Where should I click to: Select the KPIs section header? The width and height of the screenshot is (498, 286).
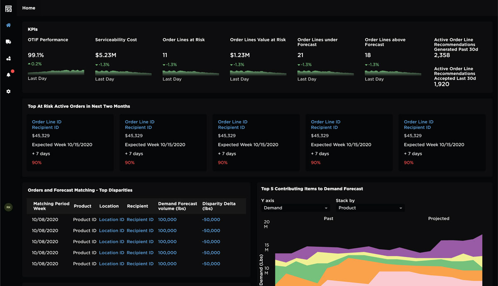point(32,29)
